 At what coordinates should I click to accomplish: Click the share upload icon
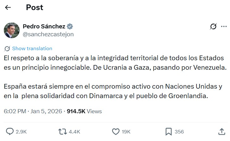pos(221,131)
